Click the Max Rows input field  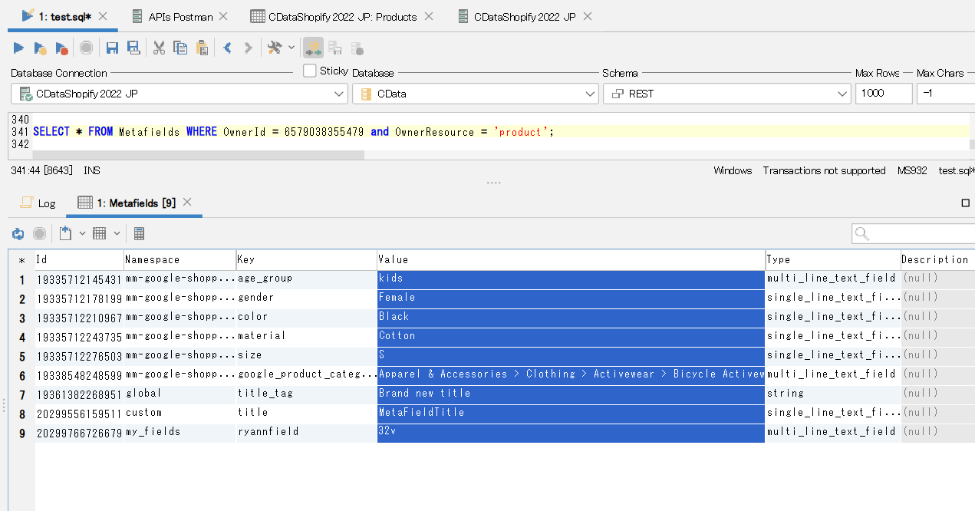coord(882,94)
